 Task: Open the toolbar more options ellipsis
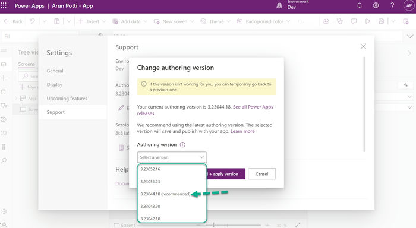[300, 21]
